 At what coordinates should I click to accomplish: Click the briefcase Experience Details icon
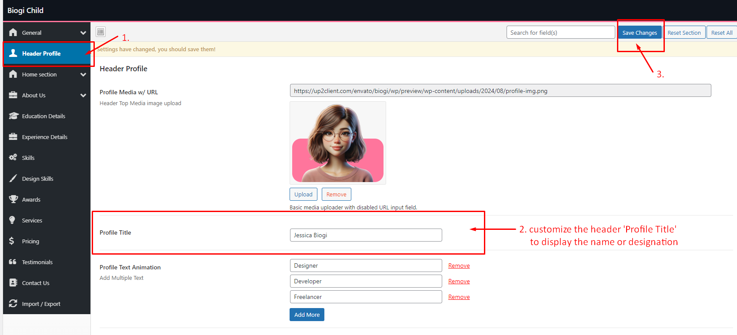(x=13, y=137)
